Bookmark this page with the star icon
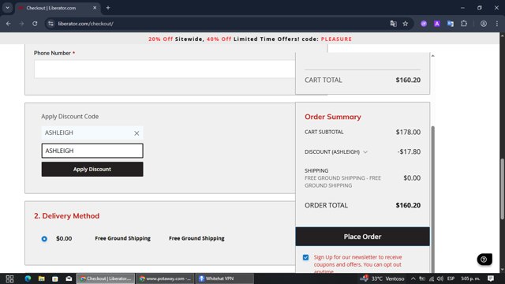Screen dimensions: 505x284 click(x=406, y=24)
